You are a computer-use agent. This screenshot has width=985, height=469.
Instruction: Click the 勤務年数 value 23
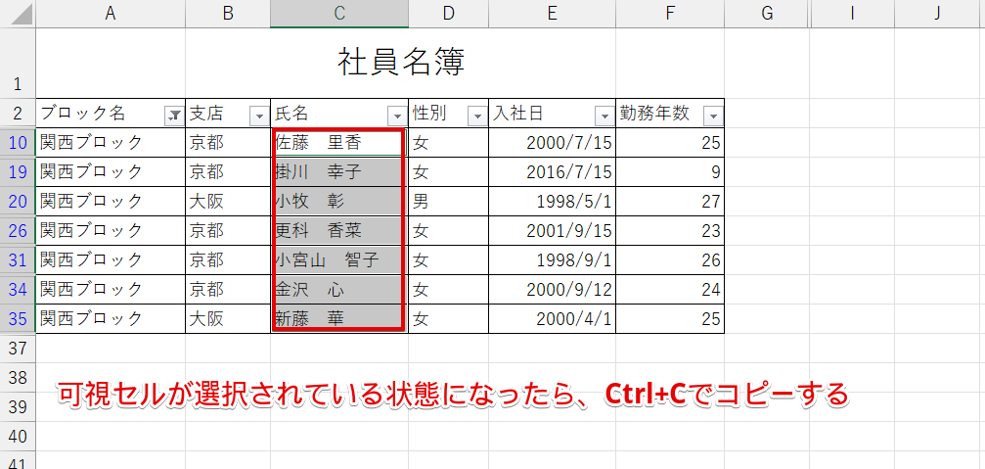point(670,231)
